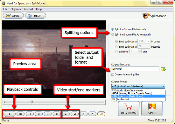The height and width of the screenshot is (124, 175).
Task: Jump to the end of the video
Action: (57, 114)
